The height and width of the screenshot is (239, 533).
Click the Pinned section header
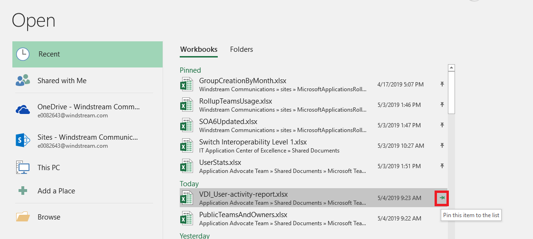pyautogui.click(x=190, y=70)
